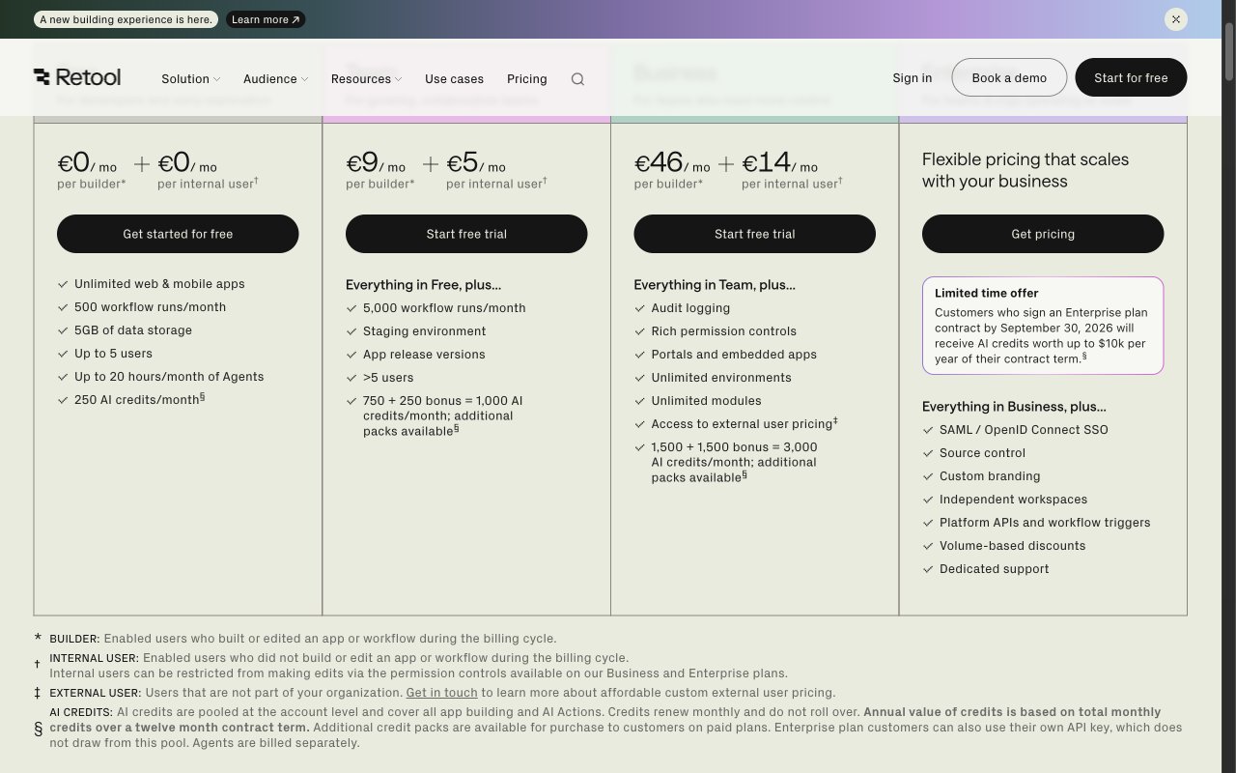Image resolution: width=1236 pixels, height=773 pixels.
Task: Click 'Everything in Free, plus...' heading
Action: pyautogui.click(x=423, y=285)
